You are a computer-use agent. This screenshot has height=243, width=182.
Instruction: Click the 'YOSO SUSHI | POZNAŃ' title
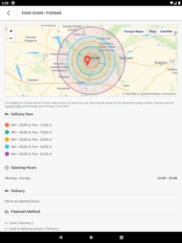tap(41, 13)
